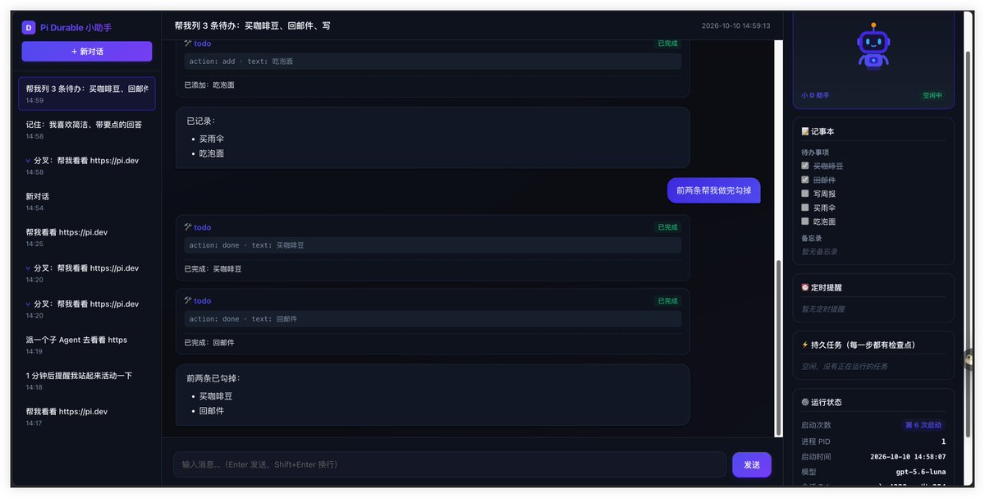Click the header timestamp 2026-10-10 14:59:13
This screenshot has width=985, height=498.
click(735, 26)
